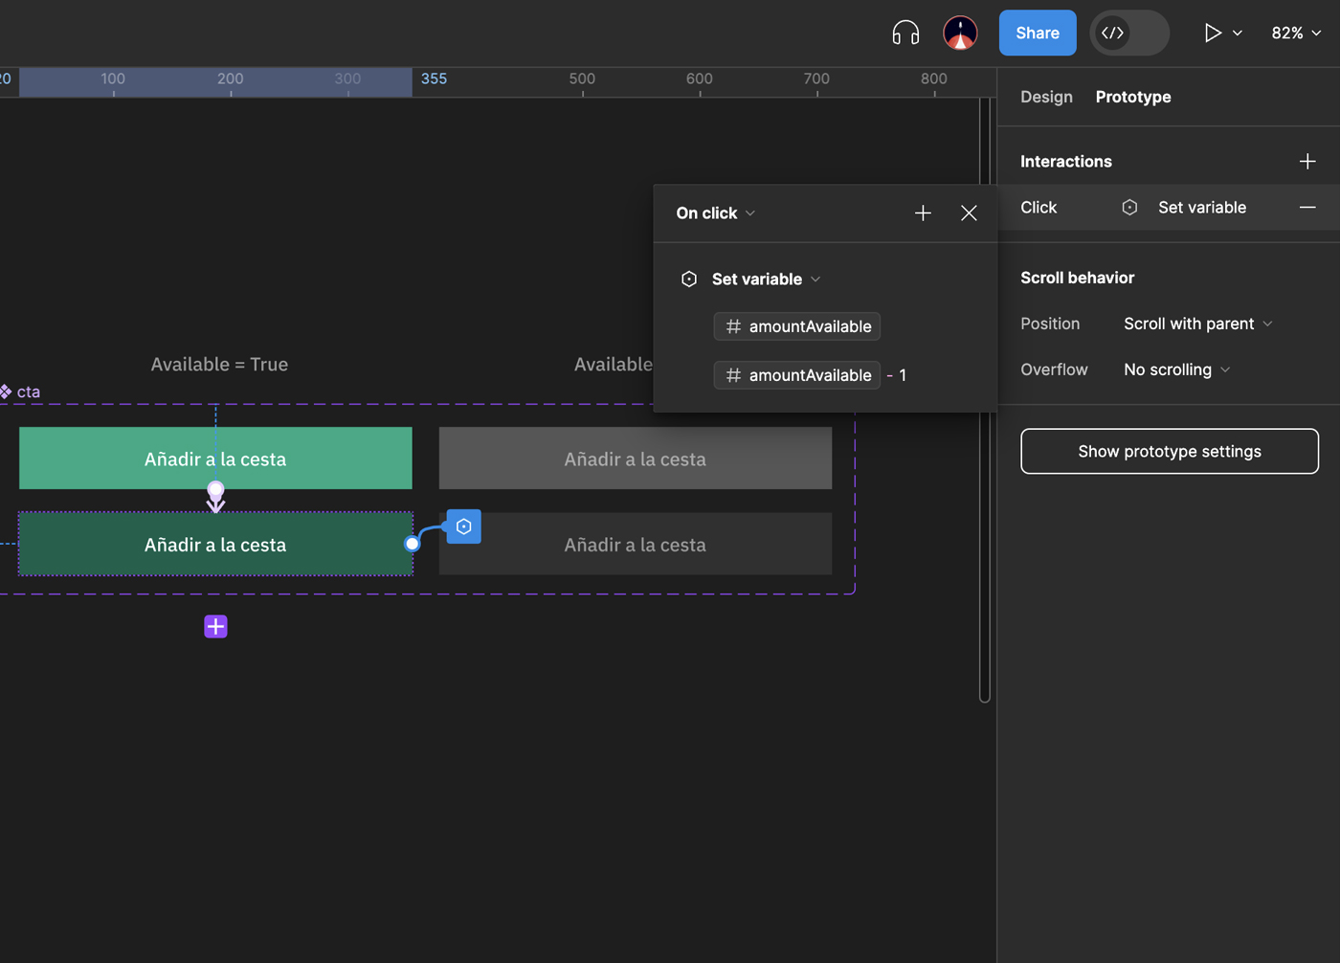The width and height of the screenshot is (1340, 963).
Task: Toggle Dev Mode code switch
Action: click(1129, 33)
